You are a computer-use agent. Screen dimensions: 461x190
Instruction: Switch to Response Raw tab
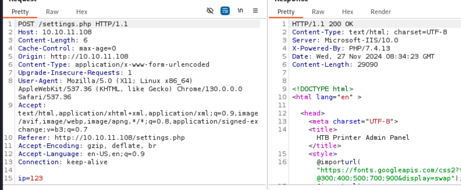point(318,12)
